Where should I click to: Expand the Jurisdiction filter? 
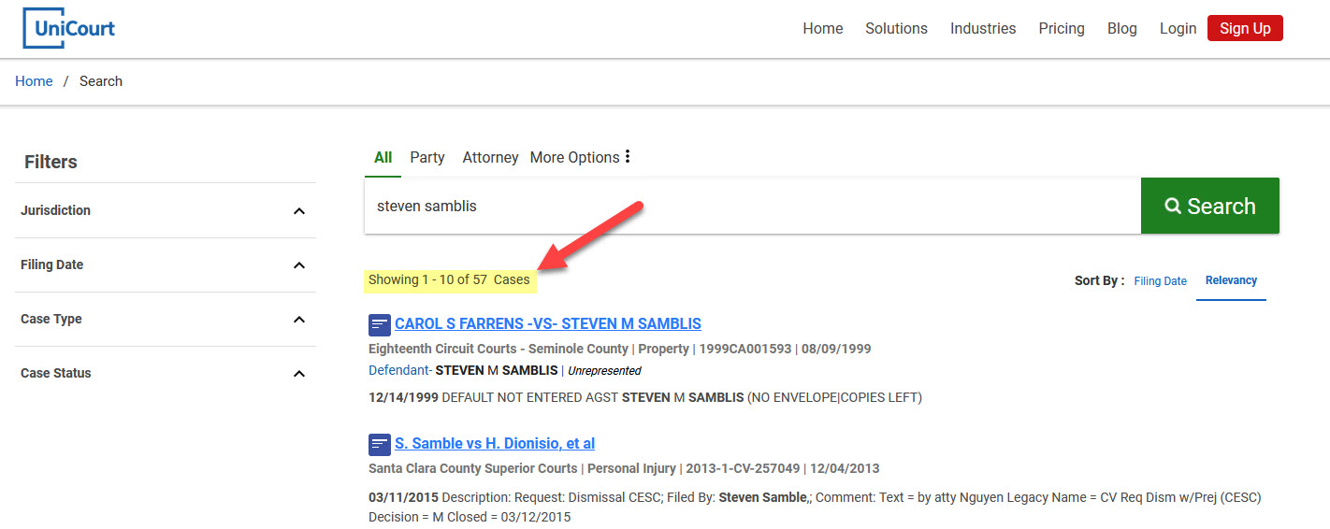298,211
